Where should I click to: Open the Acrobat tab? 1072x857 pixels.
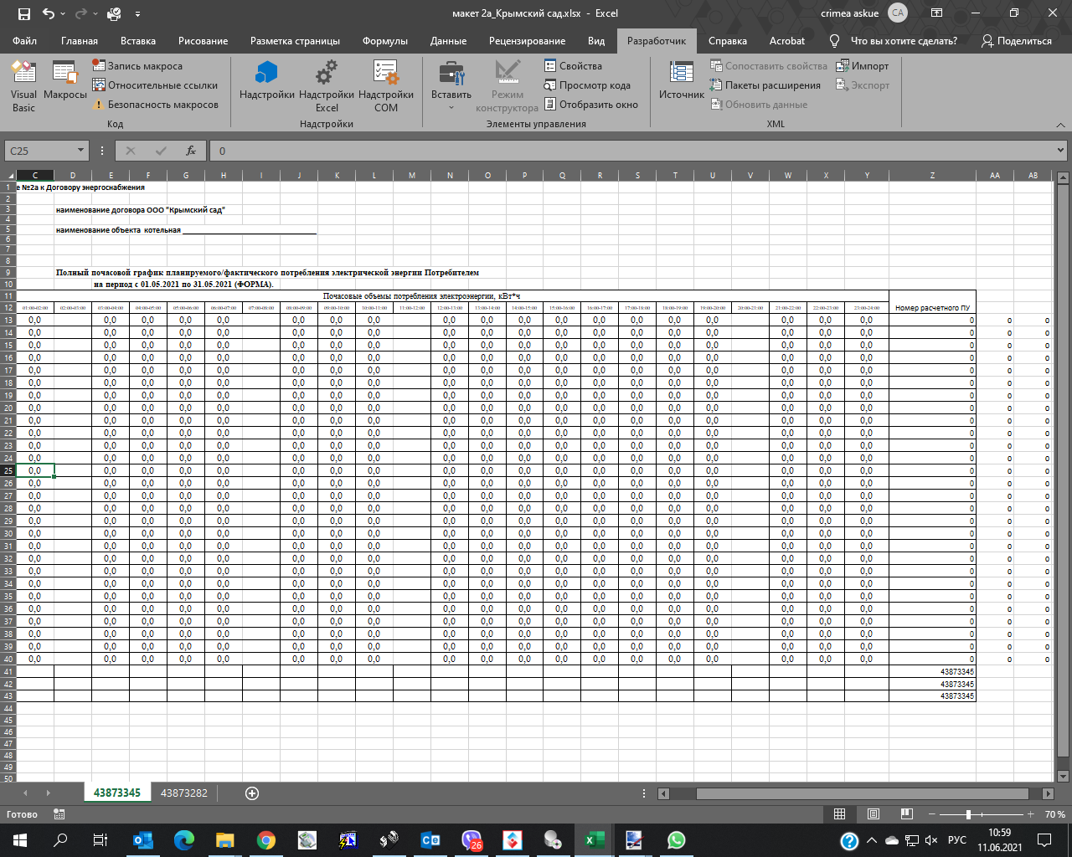(787, 40)
